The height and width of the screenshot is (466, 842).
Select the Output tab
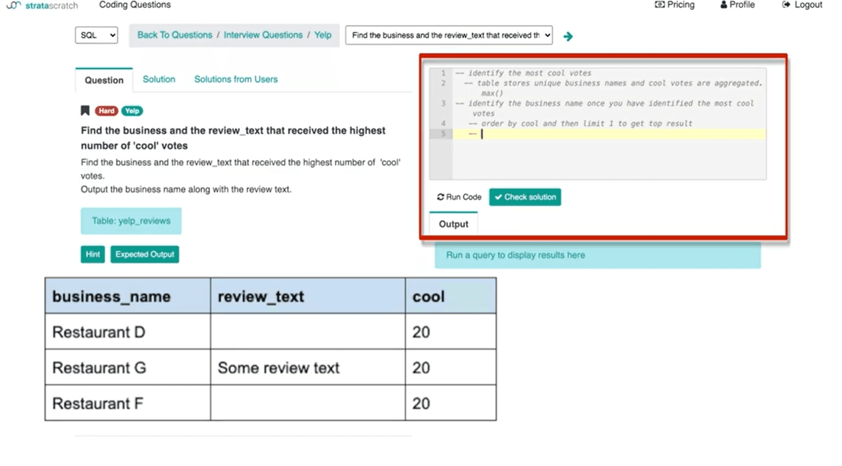pos(453,224)
